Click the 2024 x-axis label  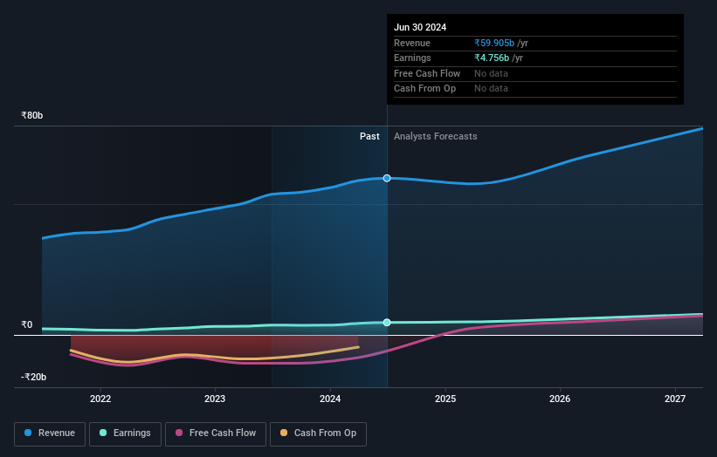pos(330,399)
